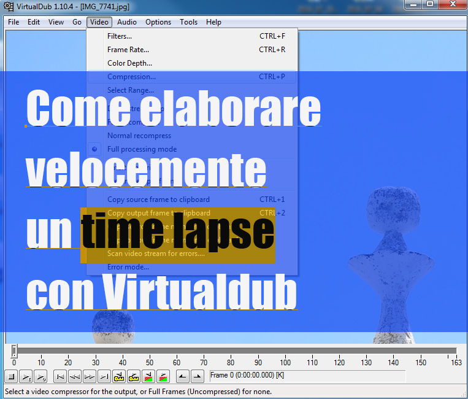Open the Tools menu

(x=189, y=22)
